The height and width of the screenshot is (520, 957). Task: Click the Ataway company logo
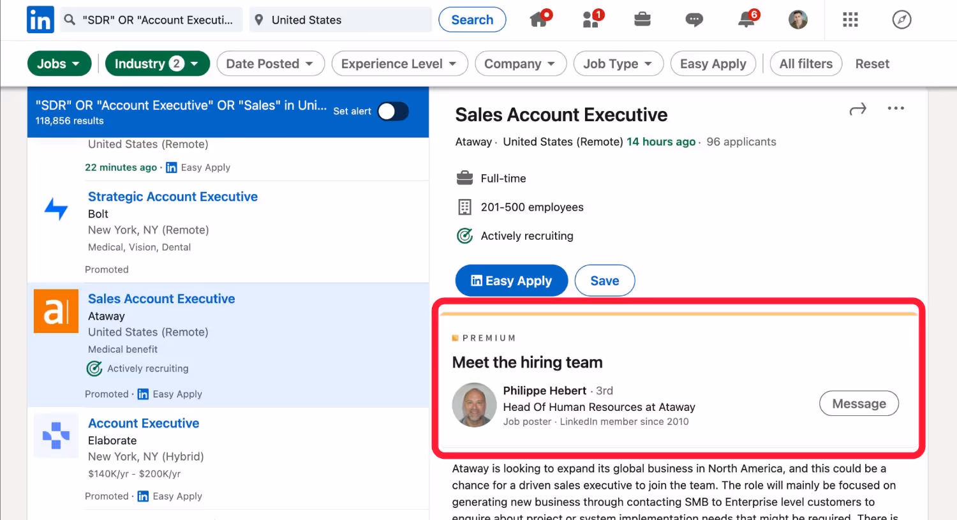(56, 311)
